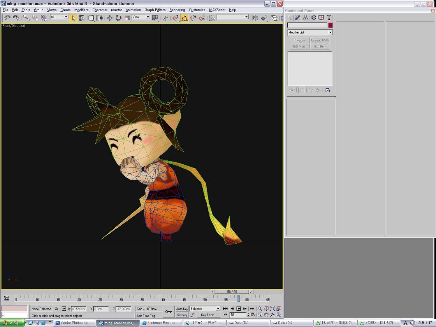
Task: Click the Key Filters button
Action: point(209,315)
